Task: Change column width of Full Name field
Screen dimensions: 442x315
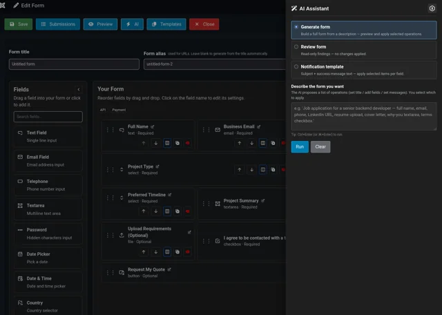Action: (x=167, y=143)
